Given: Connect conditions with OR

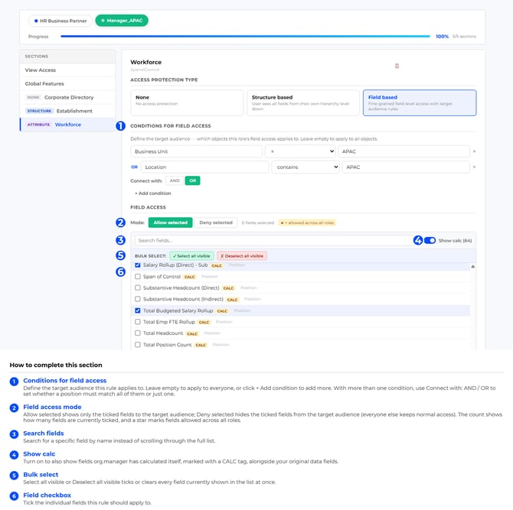Looking at the screenshot, I should [x=193, y=180].
